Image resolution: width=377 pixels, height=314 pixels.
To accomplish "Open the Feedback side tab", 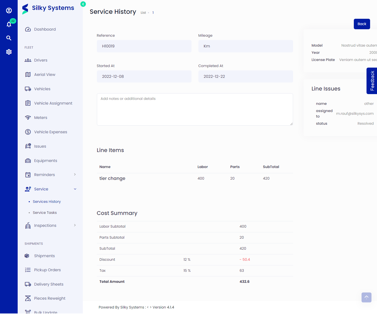I will tap(372, 81).
